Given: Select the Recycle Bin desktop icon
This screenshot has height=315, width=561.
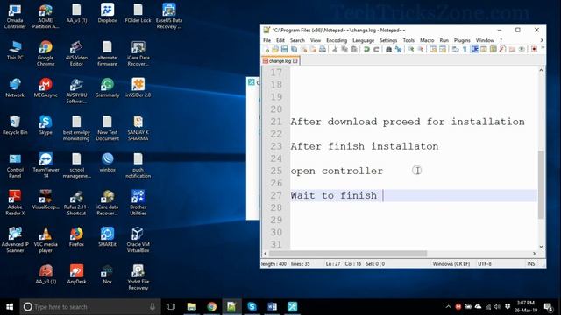Looking at the screenshot, I should (15, 125).
